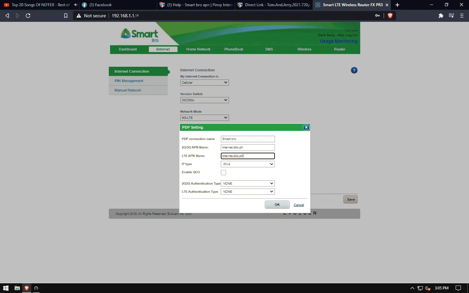Open Brave main menu
Screen dimensions: 469x293
click(462, 16)
